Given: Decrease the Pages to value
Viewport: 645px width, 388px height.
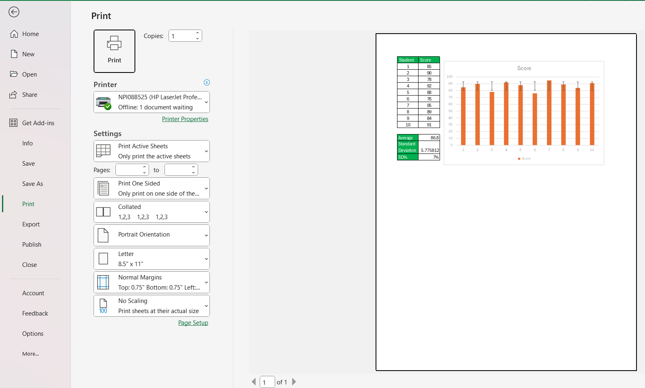Looking at the screenshot, I should [193, 173].
